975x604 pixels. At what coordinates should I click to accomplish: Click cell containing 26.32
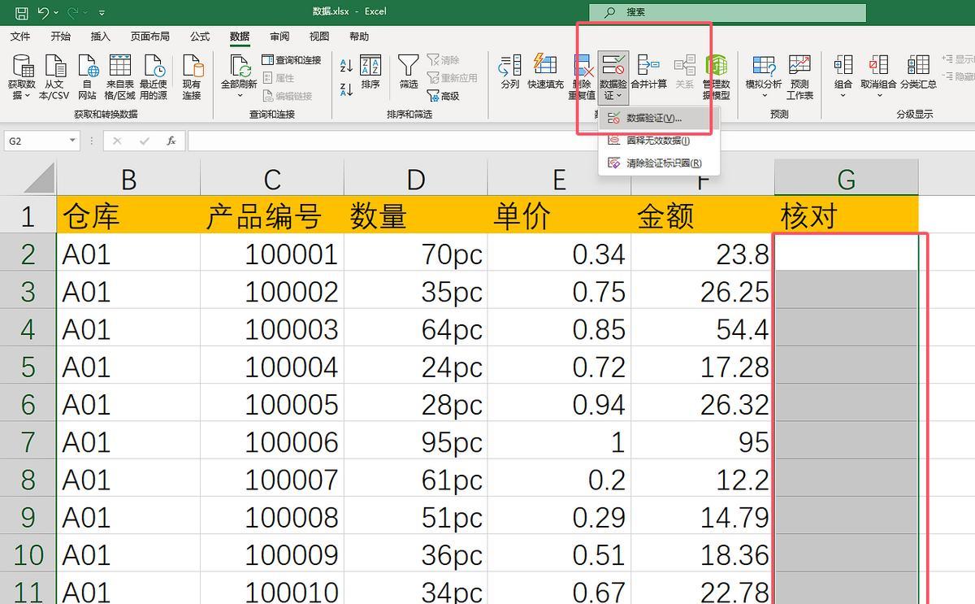tap(703, 405)
